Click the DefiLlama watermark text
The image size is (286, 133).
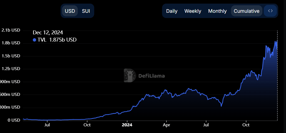pos(151,76)
